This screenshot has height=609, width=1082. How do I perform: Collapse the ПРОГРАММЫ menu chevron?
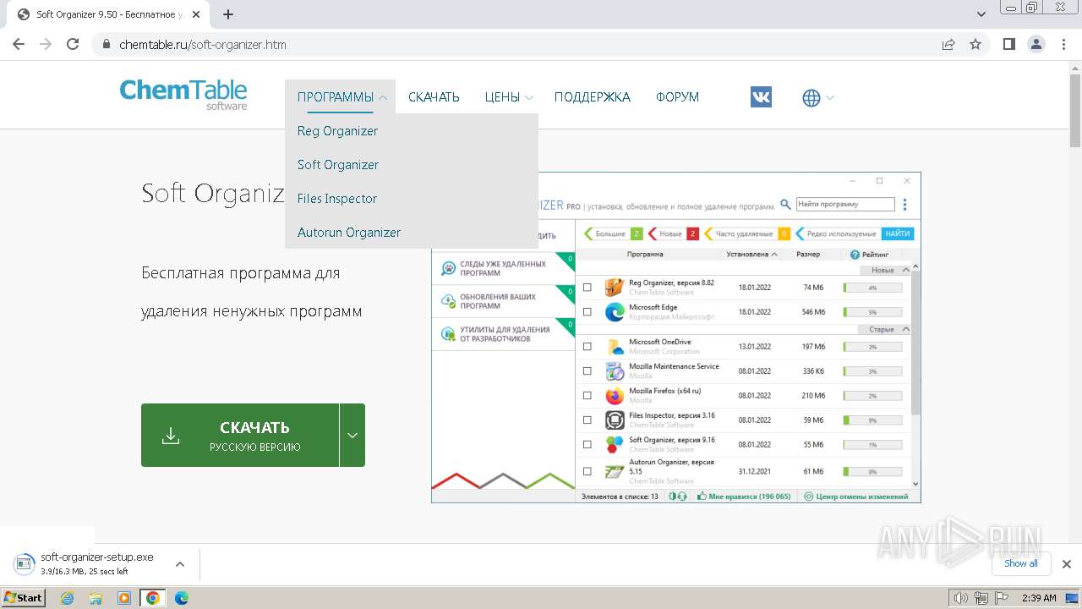click(x=383, y=97)
